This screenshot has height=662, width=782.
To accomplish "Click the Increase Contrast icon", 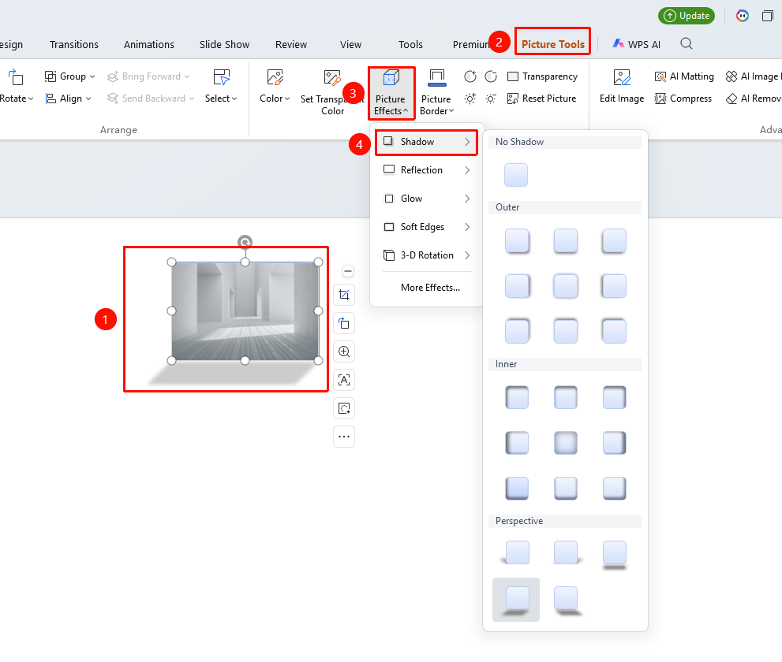I will pos(470,76).
